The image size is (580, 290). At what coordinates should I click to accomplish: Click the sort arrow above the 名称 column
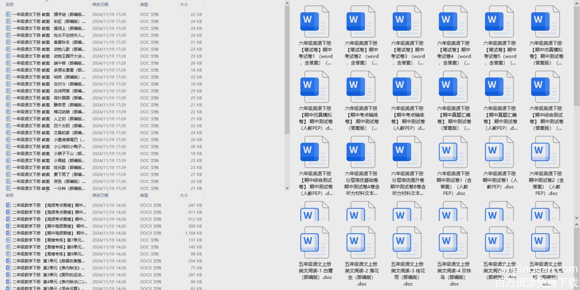point(47,1)
